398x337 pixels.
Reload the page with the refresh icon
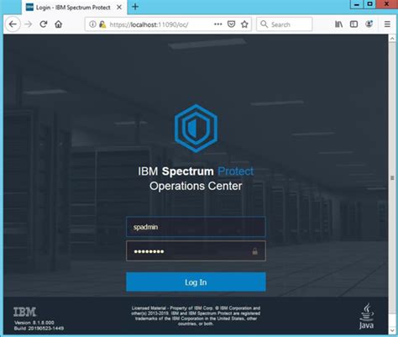(44, 24)
